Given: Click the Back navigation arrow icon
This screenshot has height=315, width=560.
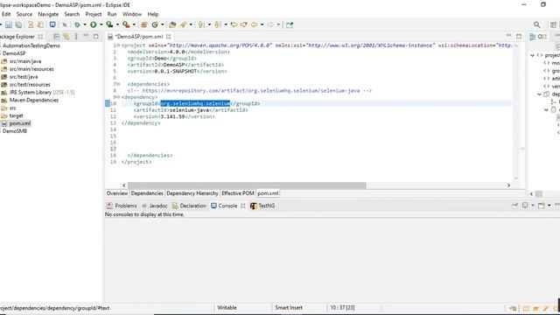Looking at the screenshot, I should [254, 24].
